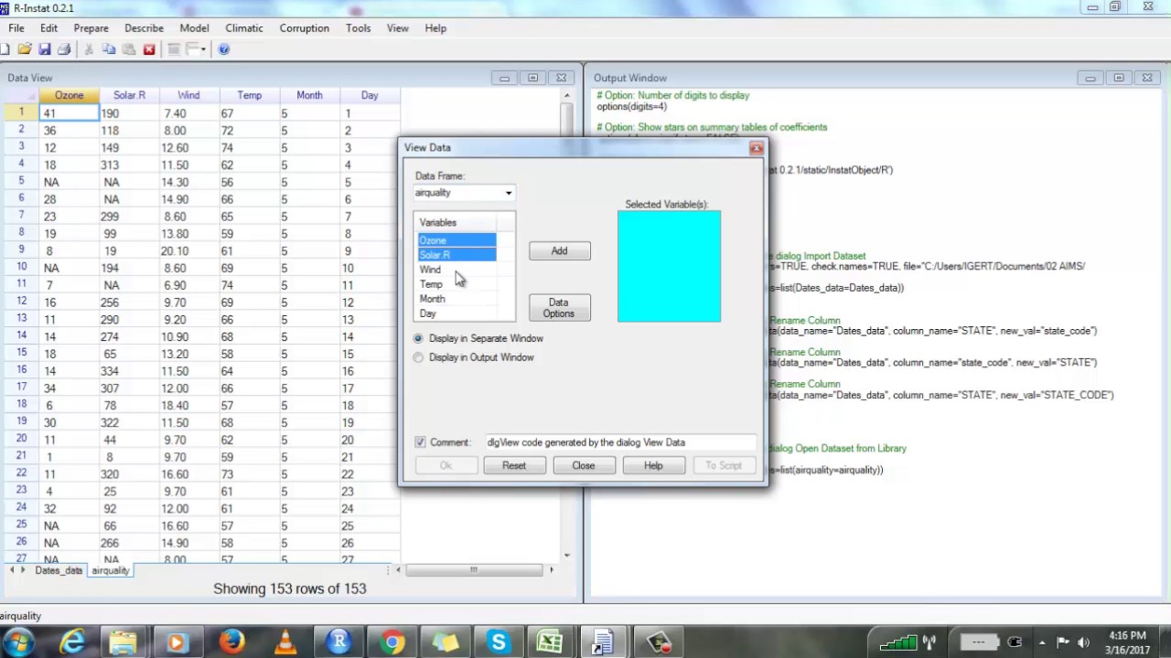The width and height of the screenshot is (1171, 658).
Task: Save with the floppy disk toolbar icon
Action: (x=44, y=49)
